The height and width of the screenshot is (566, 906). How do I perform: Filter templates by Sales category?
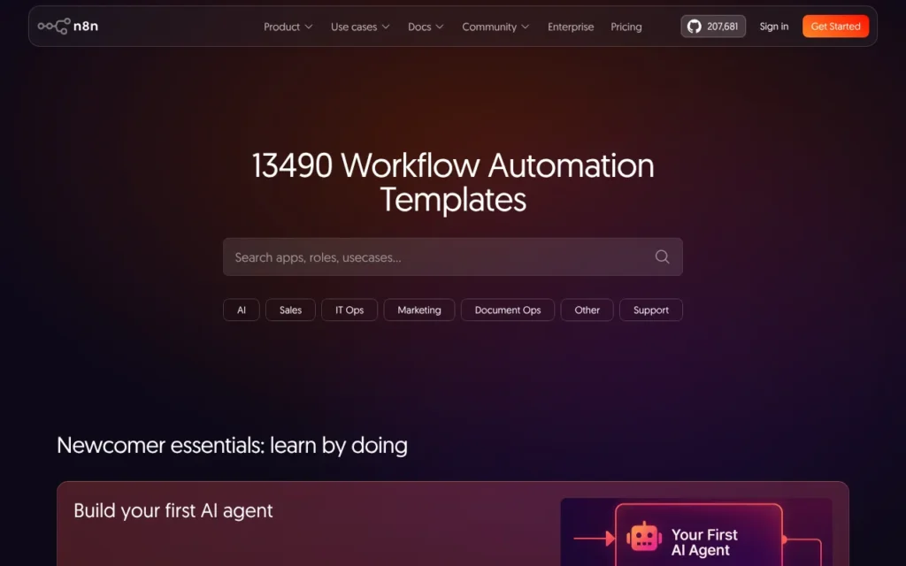(x=290, y=310)
